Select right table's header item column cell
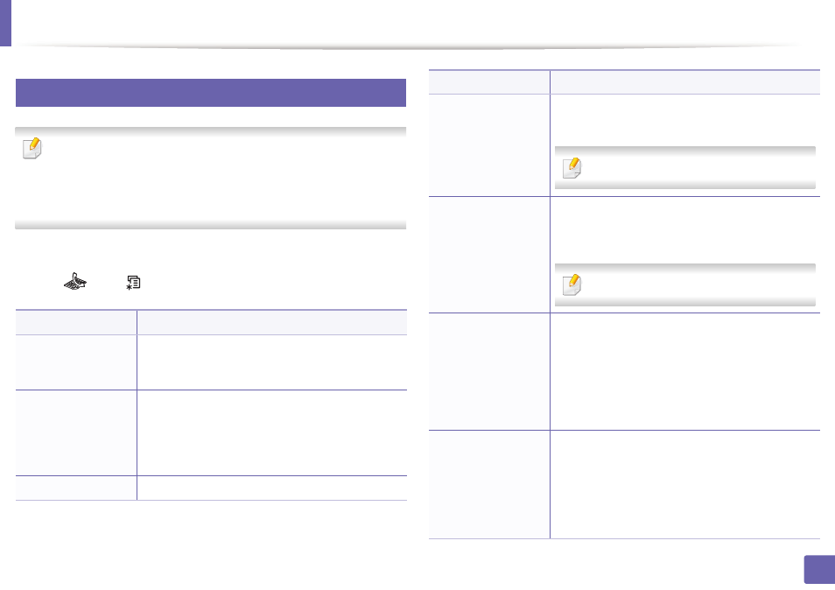835x590 pixels. [489, 82]
